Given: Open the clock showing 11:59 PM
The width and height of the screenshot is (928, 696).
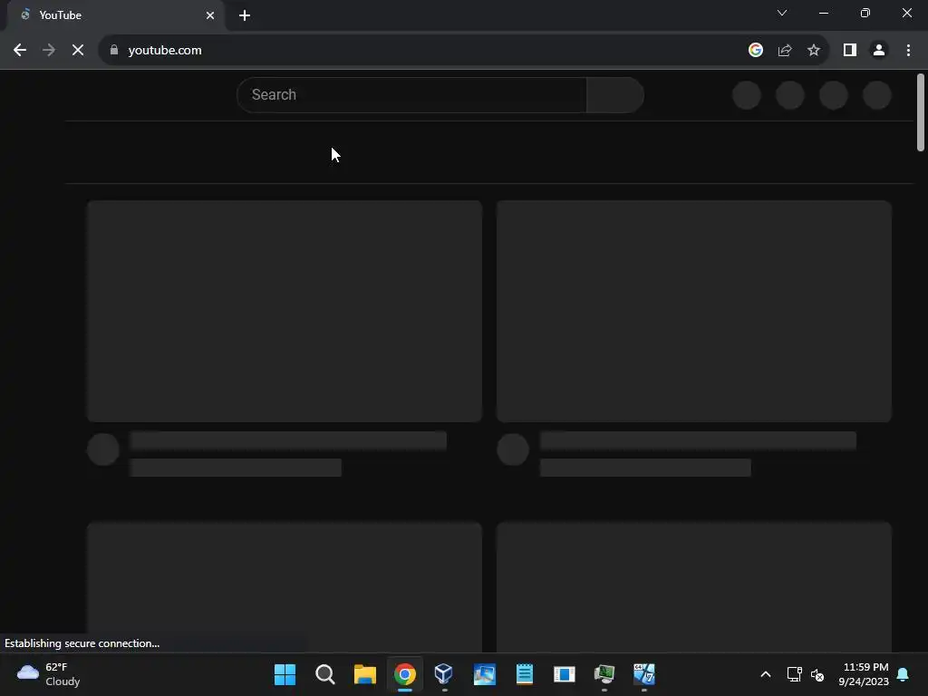Looking at the screenshot, I should (x=864, y=674).
